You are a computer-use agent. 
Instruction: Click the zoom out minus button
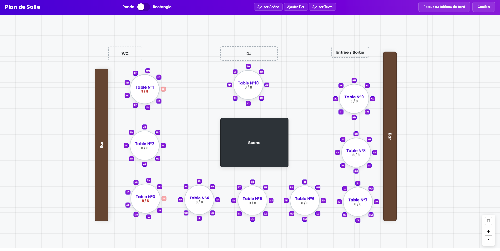tap(488, 240)
